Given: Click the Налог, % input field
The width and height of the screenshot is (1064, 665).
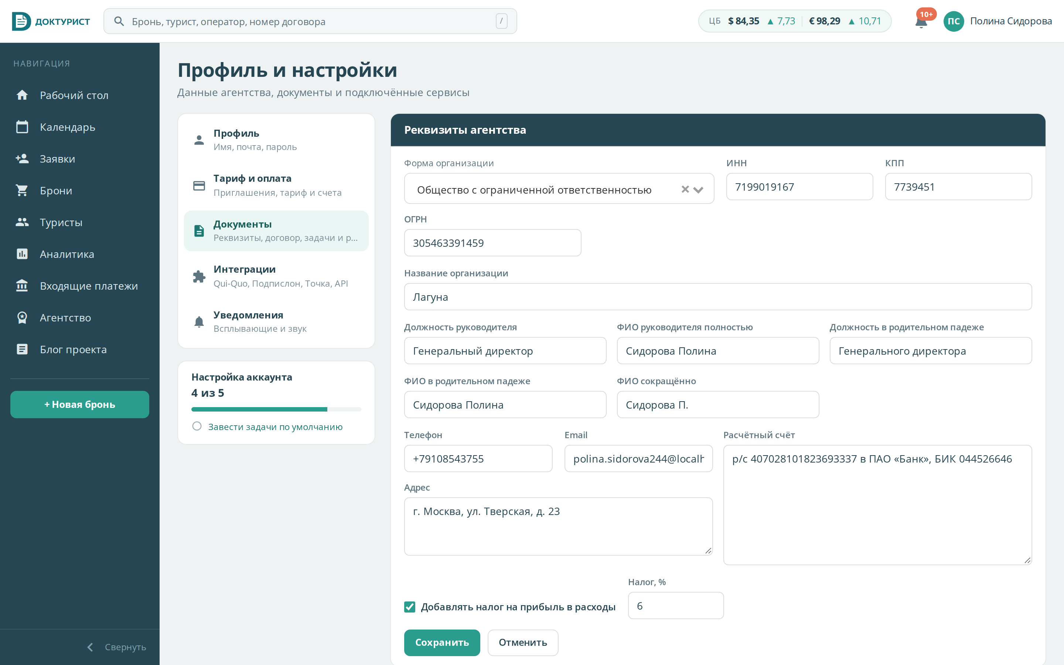Looking at the screenshot, I should tap(676, 606).
